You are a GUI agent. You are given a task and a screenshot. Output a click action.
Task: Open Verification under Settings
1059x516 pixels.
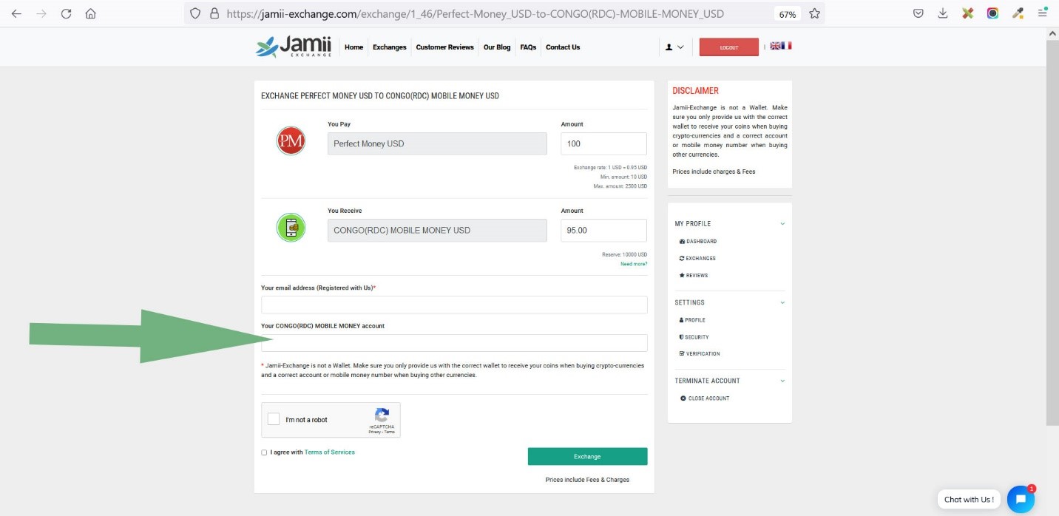[700, 354]
